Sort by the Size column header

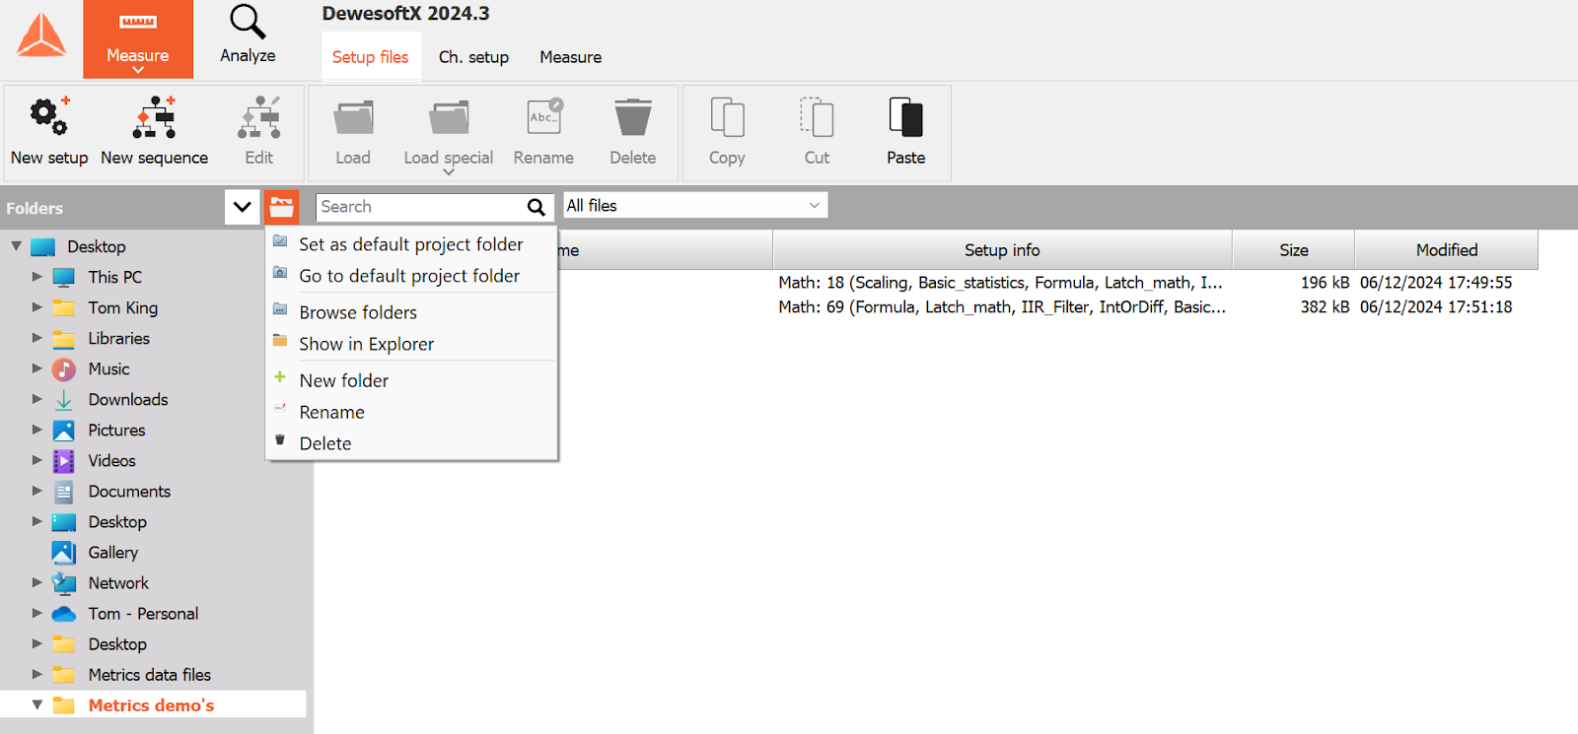click(1293, 250)
